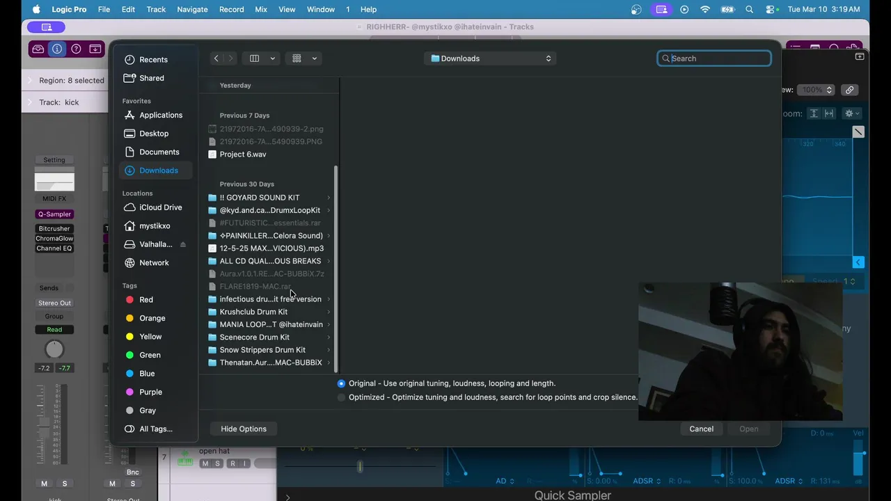891x501 pixels.
Task: Click the Read automation button
Action: coord(54,330)
